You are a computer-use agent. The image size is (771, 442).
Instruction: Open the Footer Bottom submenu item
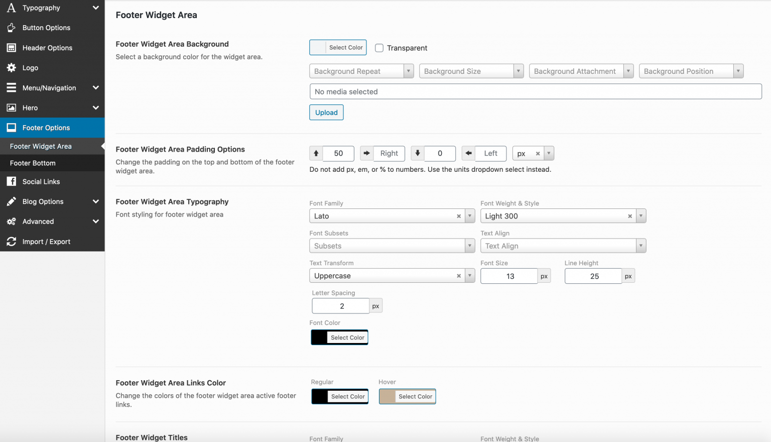click(33, 163)
